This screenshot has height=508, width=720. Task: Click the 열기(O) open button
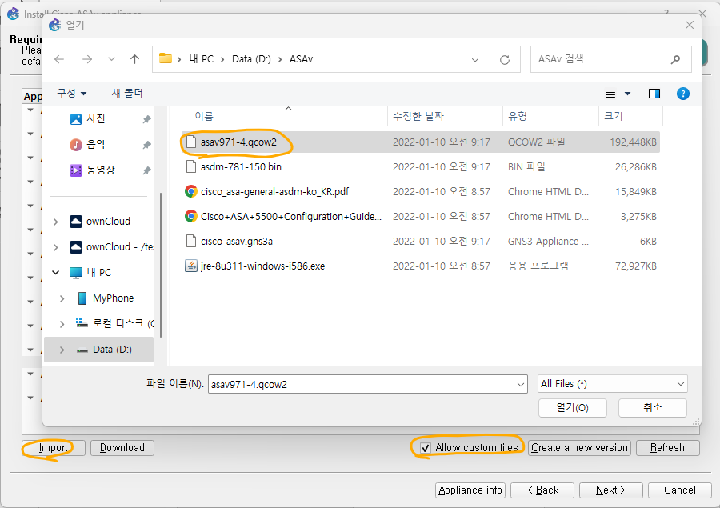pyautogui.click(x=573, y=407)
